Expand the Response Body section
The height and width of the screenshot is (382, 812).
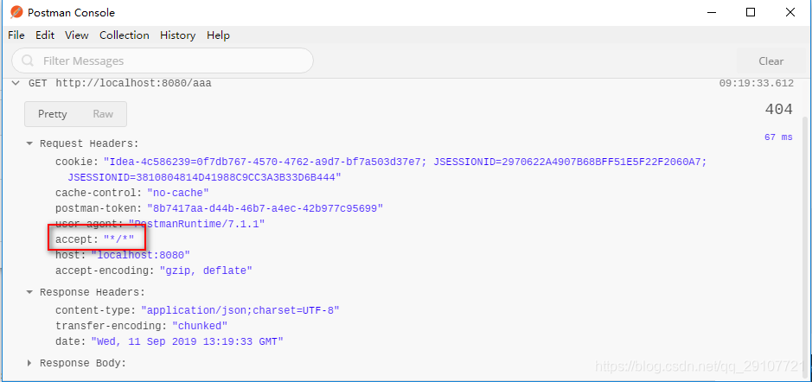30,363
